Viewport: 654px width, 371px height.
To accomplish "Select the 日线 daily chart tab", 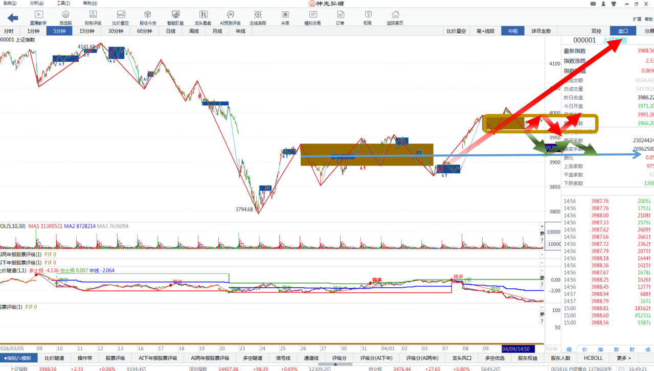I will 171,31.
